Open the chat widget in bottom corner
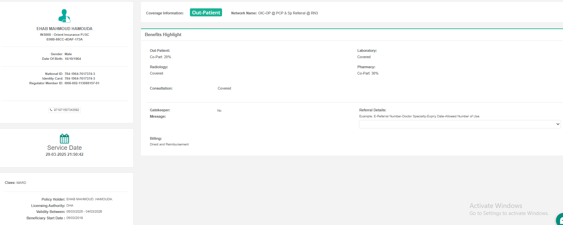Screen dimensions: 563x225 pos(560,220)
